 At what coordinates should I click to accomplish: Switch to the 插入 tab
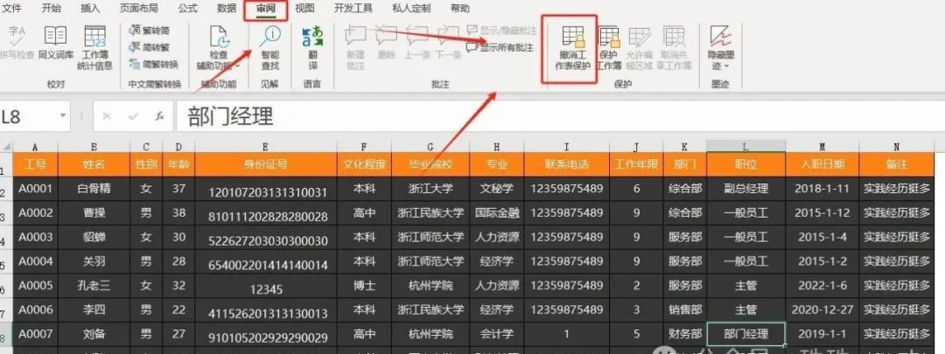(90, 9)
